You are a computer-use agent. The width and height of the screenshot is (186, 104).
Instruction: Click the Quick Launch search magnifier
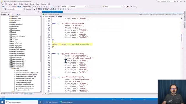point(175,1)
